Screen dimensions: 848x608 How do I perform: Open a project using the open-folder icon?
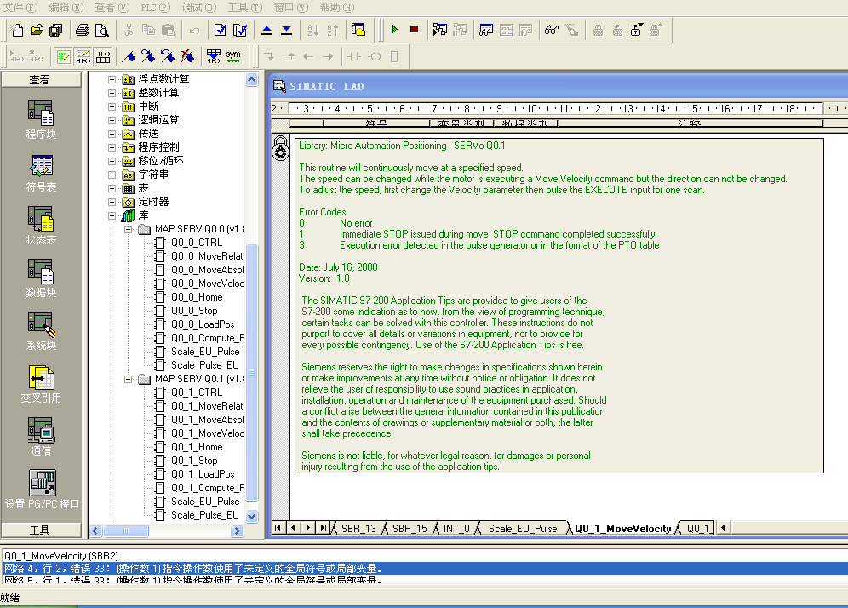tap(37, 31)
